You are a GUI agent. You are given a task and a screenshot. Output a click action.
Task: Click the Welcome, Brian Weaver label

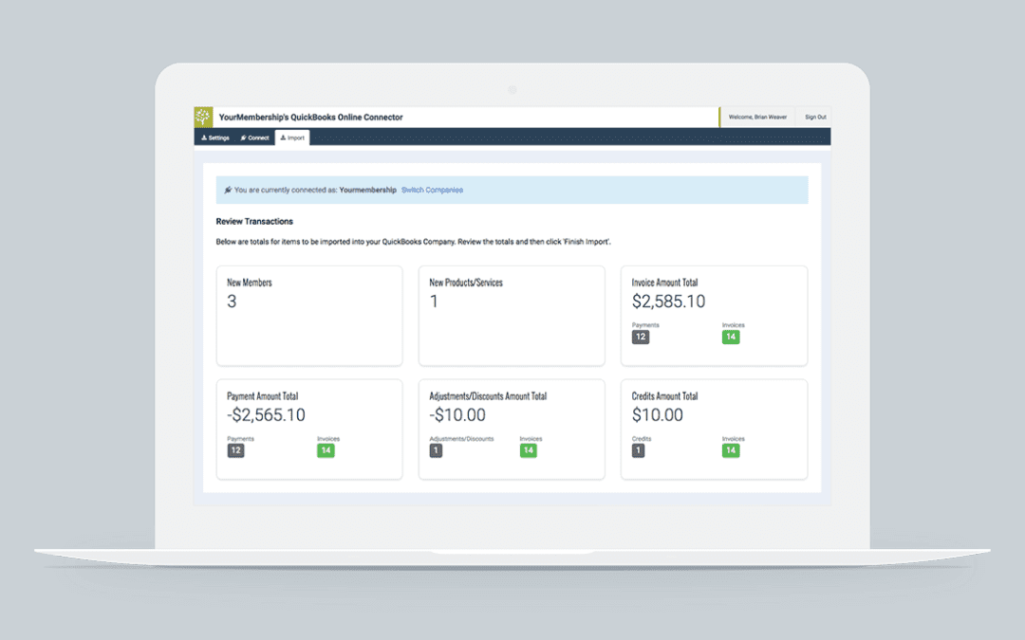(x=757, y=117)
